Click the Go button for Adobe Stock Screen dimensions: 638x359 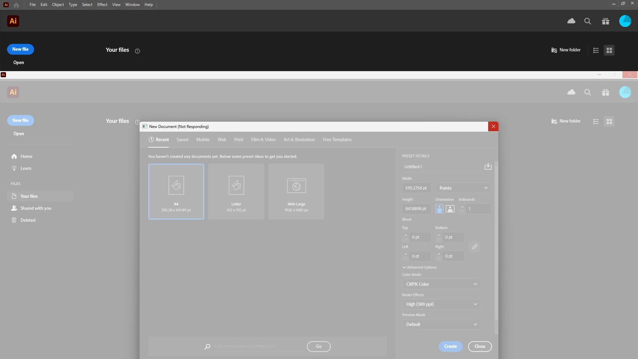318,346
